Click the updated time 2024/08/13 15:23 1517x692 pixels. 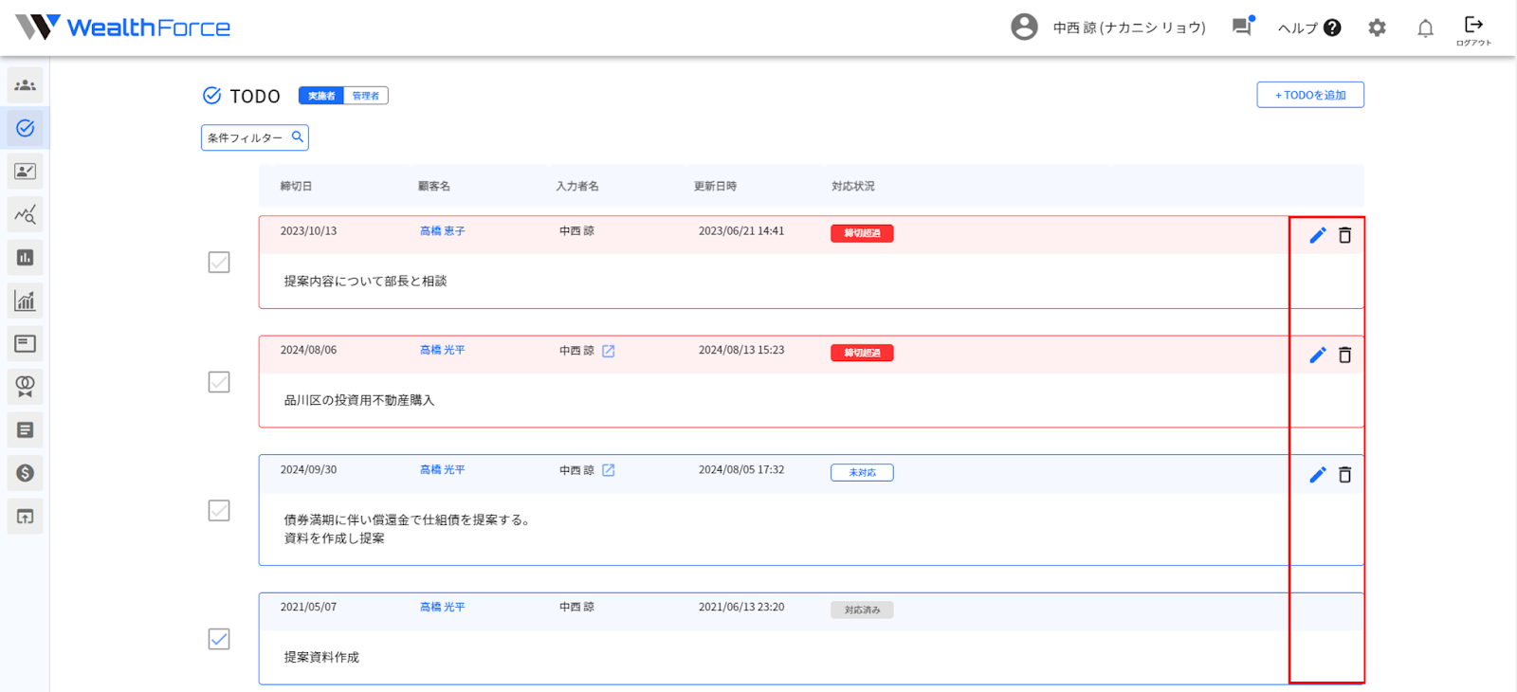click(741, 351)
